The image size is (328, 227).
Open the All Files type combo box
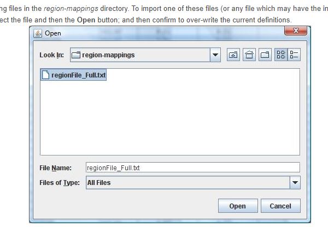click(x=193, y=182)
